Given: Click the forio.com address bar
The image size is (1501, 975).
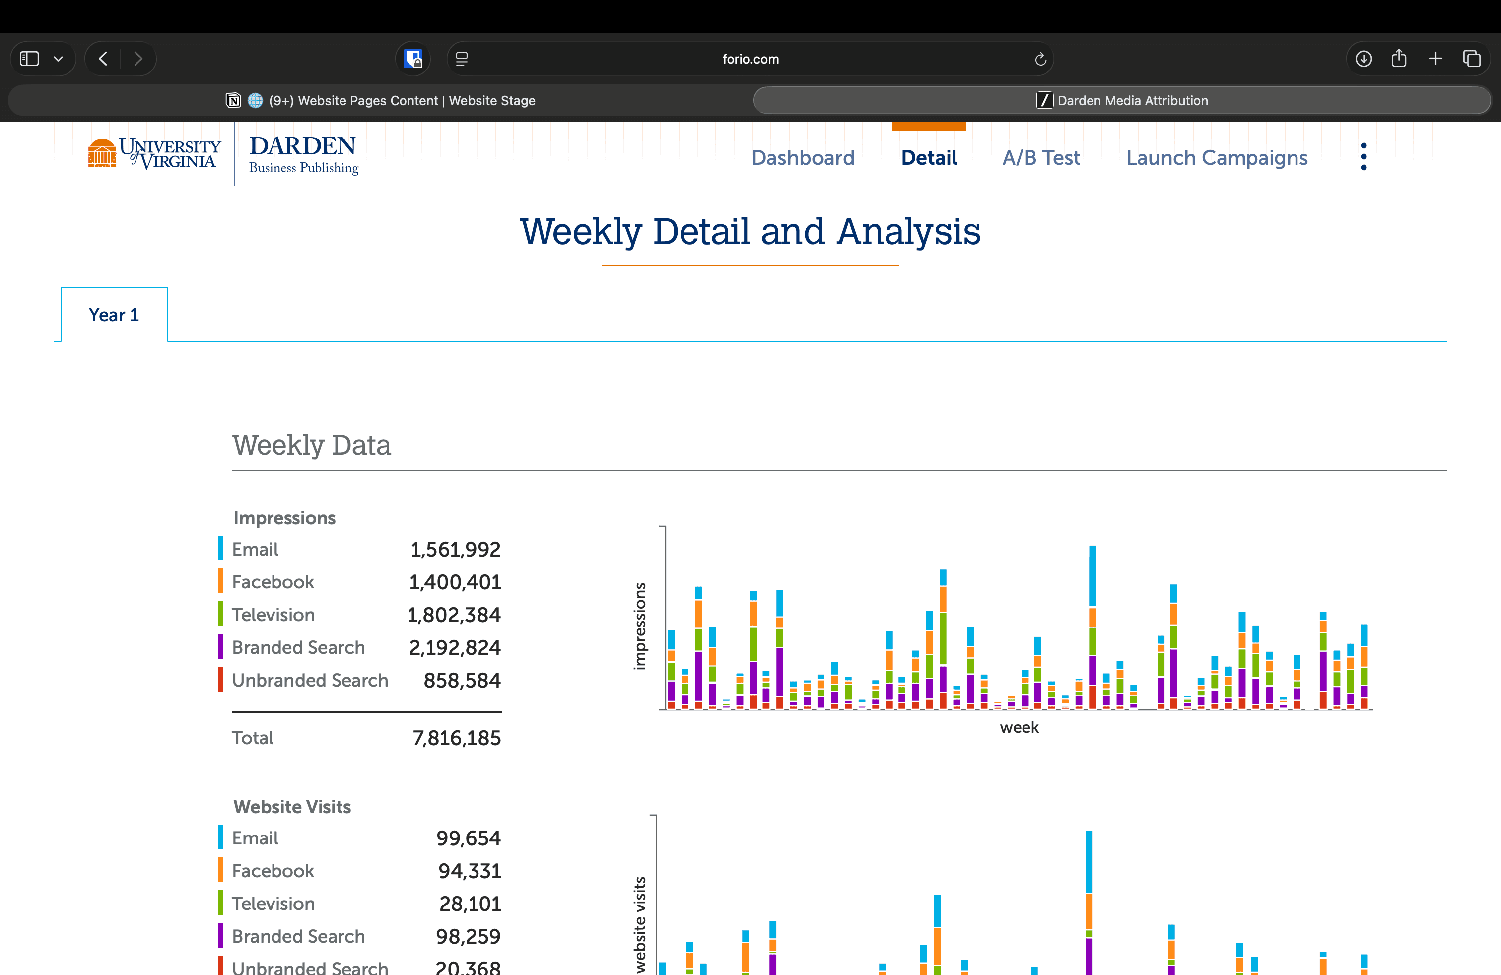Looking at the screenshot, I should pos(750,59).
